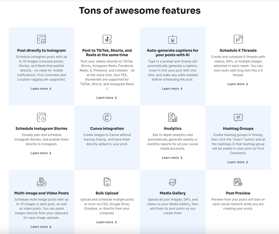Click the Post Preview eye icon
This screenshot has height=234, width=279.
238,182
